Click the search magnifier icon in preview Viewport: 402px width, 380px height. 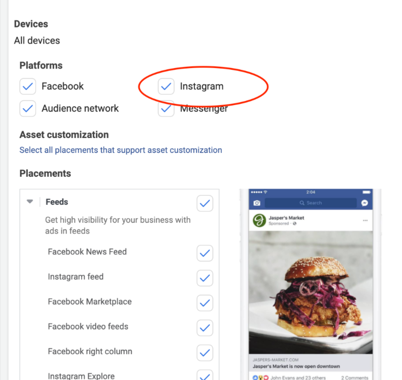click(302, 203)
